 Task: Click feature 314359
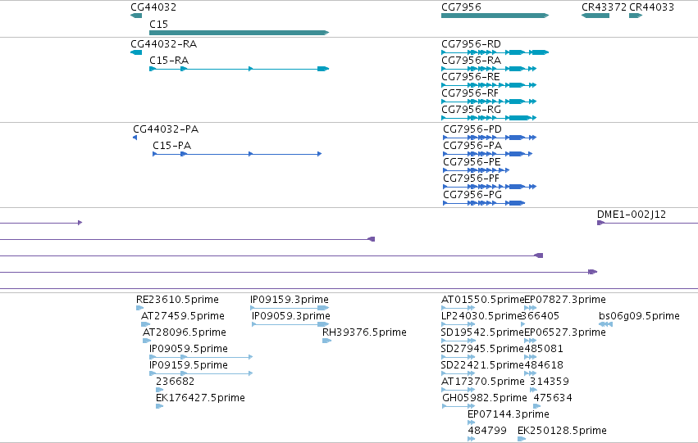(533, 390)
